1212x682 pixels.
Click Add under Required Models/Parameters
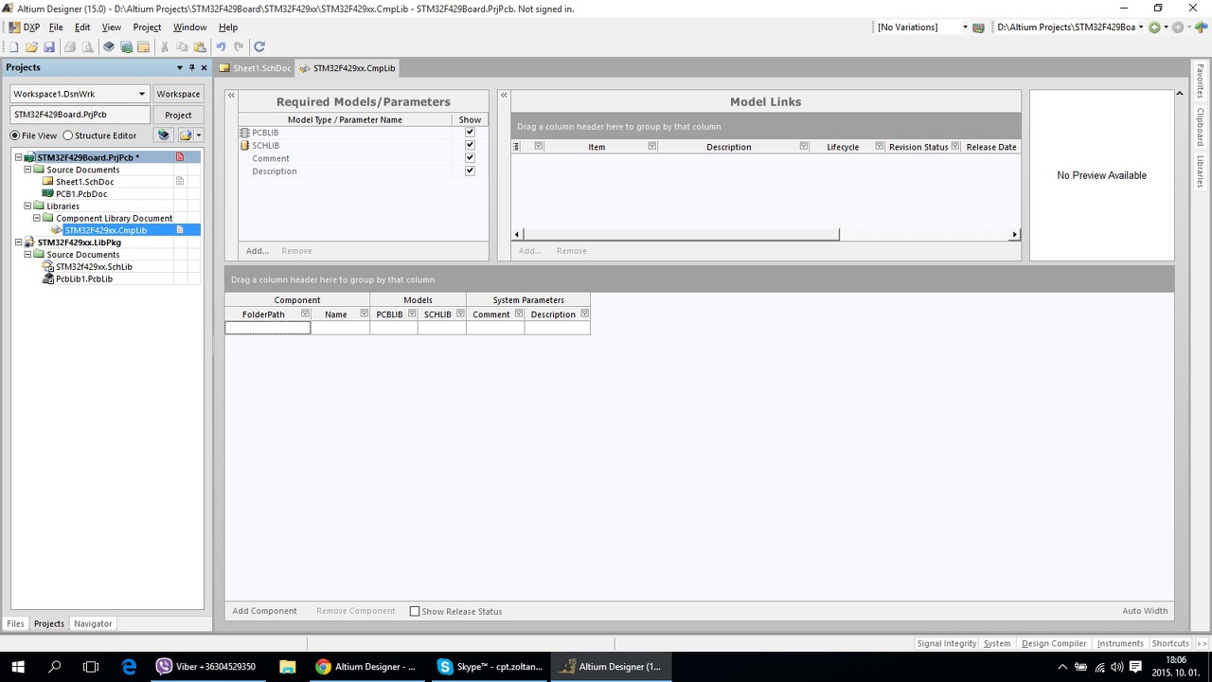pyautogui.click(x=257, y=251)
